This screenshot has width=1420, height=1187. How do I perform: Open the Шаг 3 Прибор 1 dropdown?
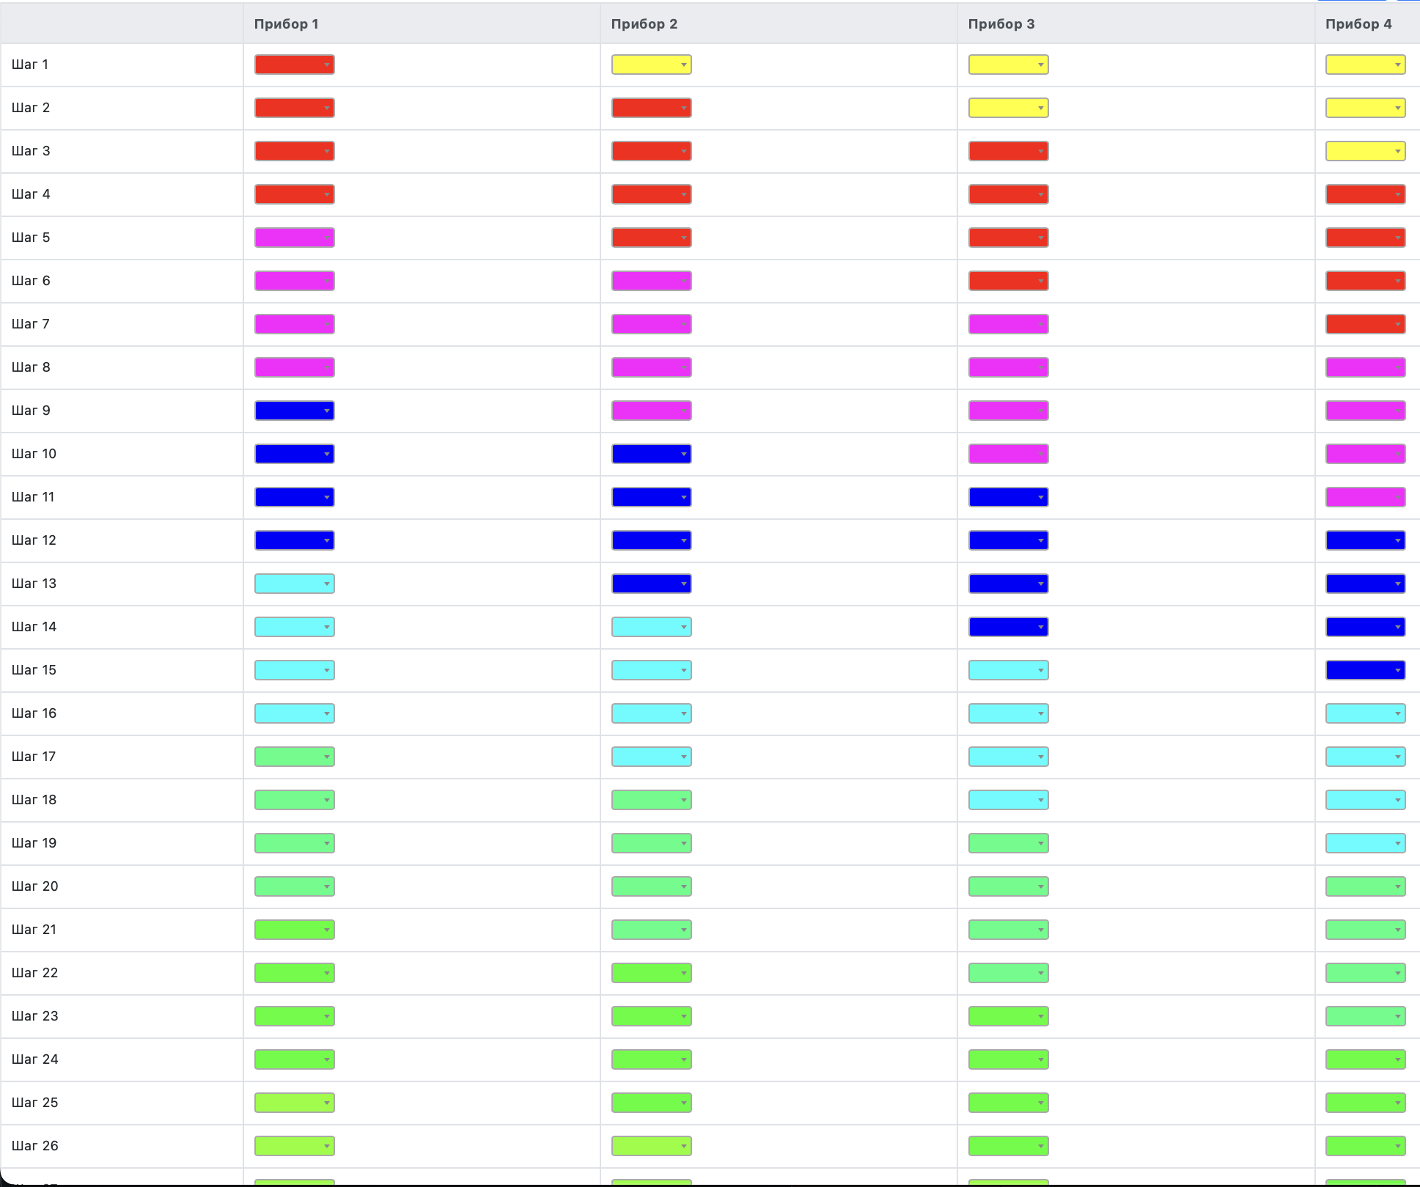[295, 151]
